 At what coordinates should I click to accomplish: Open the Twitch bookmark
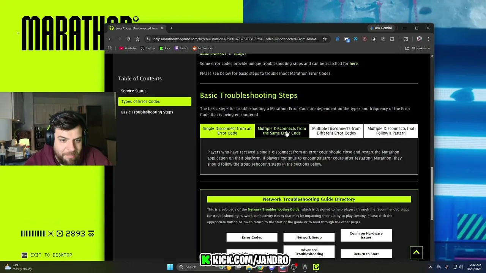(x=181, y=48)
